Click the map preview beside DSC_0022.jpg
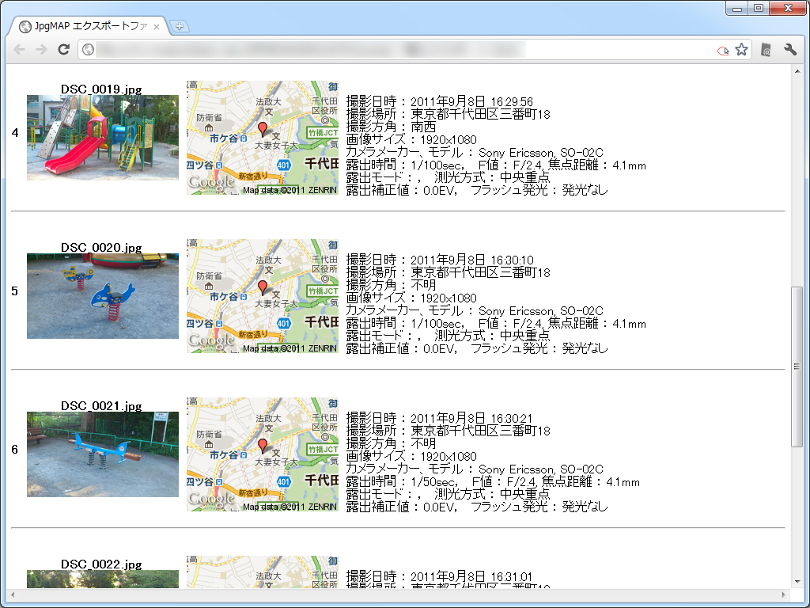810x608 pixels. pyautogui.click(x=264, y=570)
